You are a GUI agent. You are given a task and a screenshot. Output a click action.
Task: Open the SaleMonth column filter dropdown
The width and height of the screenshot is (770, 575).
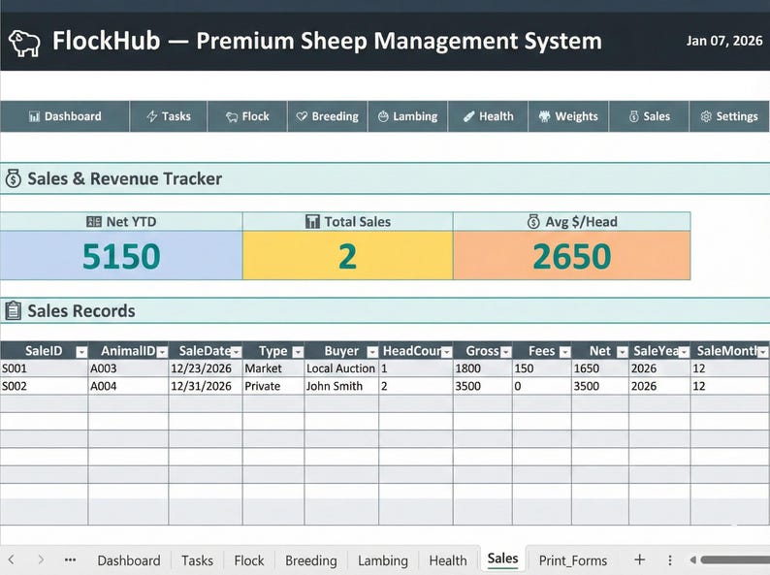[762, 352]
